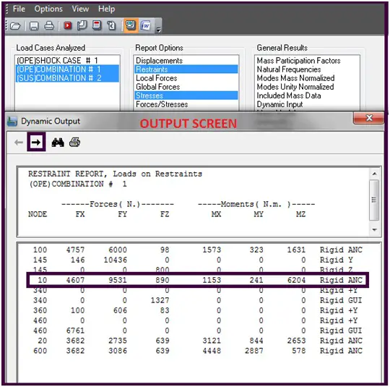Click MY value 2887 for node 600
This screenshot has width=390, height=387.
[254, 351]
